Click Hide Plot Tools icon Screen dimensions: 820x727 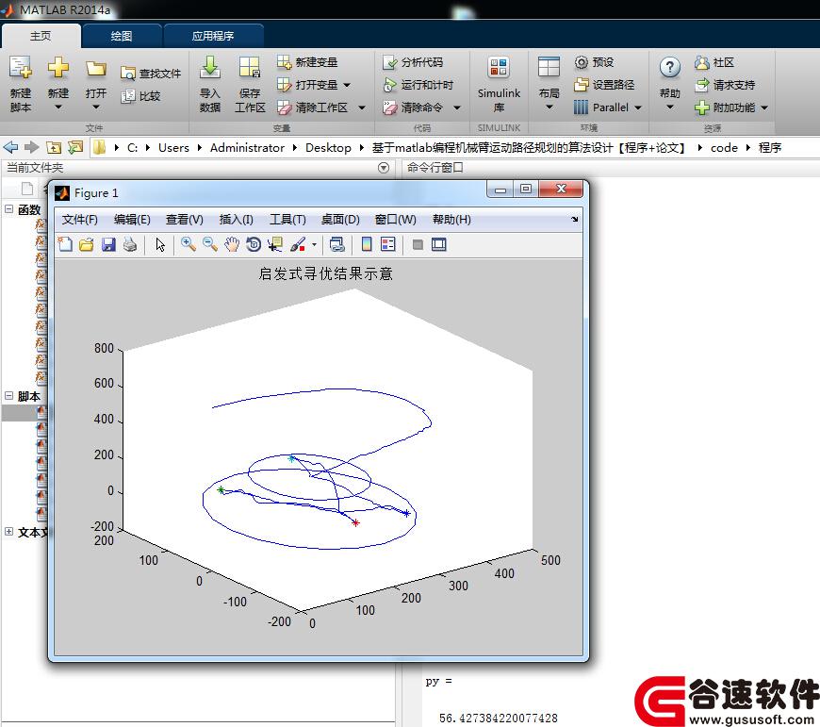418,244
